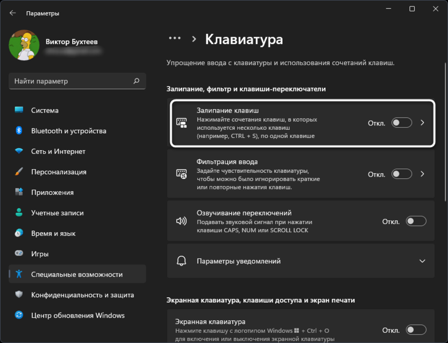Image resolution: width=448 pixels, height=343 pixels.
Task: Open the Система section
Action: [x=78, y=110]
